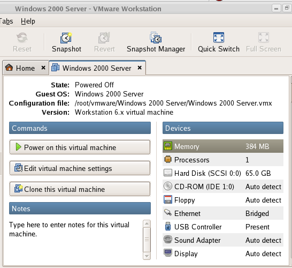The width and height of the screenshot is (292, 268).
Task: Clone this virtual machine
Action: pos(80,189)
